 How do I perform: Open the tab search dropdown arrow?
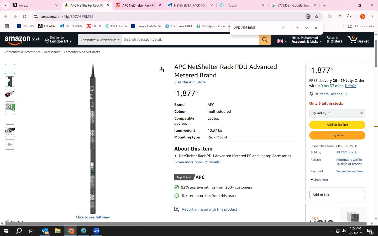(x=5, y=5)
